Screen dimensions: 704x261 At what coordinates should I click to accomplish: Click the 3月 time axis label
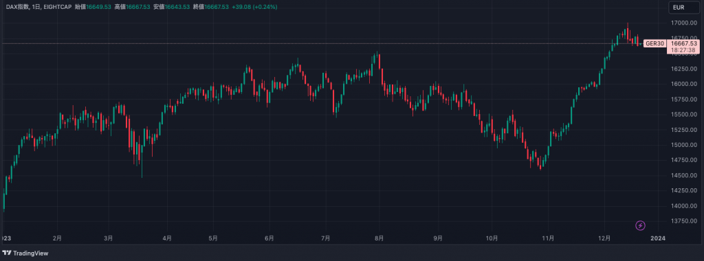point(108,238)
